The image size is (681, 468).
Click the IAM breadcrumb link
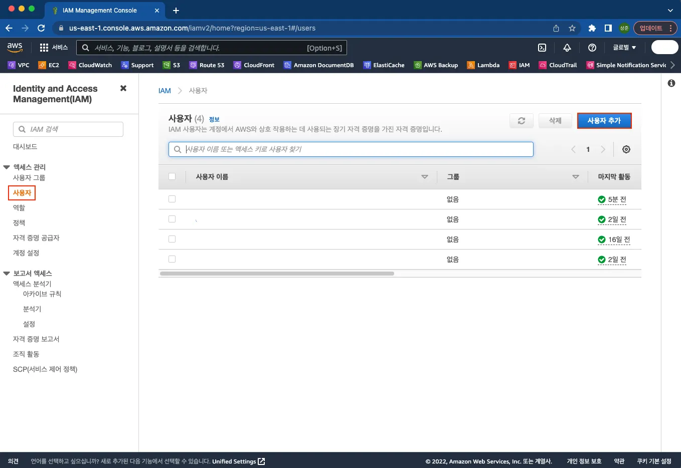[164, 91]
